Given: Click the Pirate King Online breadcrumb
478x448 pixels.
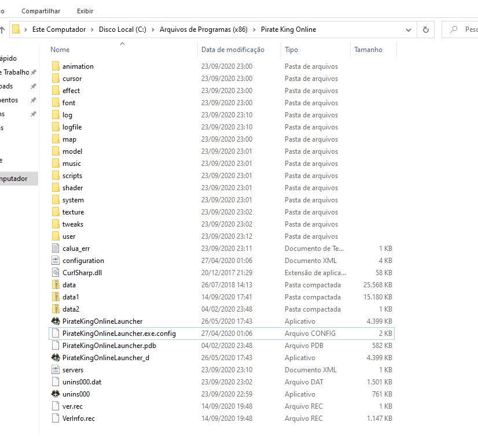Looking at the screenshot, I should pyautogui.click(x=288, y=29).
